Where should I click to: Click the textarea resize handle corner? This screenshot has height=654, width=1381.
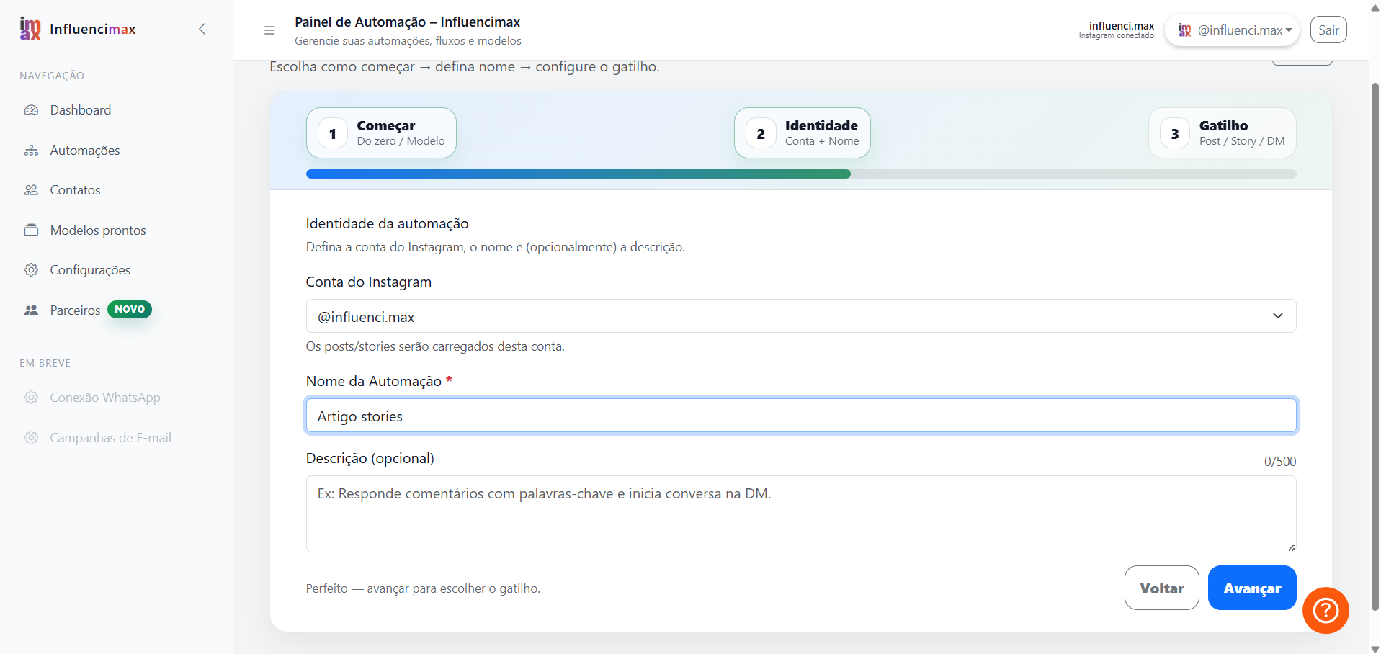pyautogui.click(x=1291, y=547)
